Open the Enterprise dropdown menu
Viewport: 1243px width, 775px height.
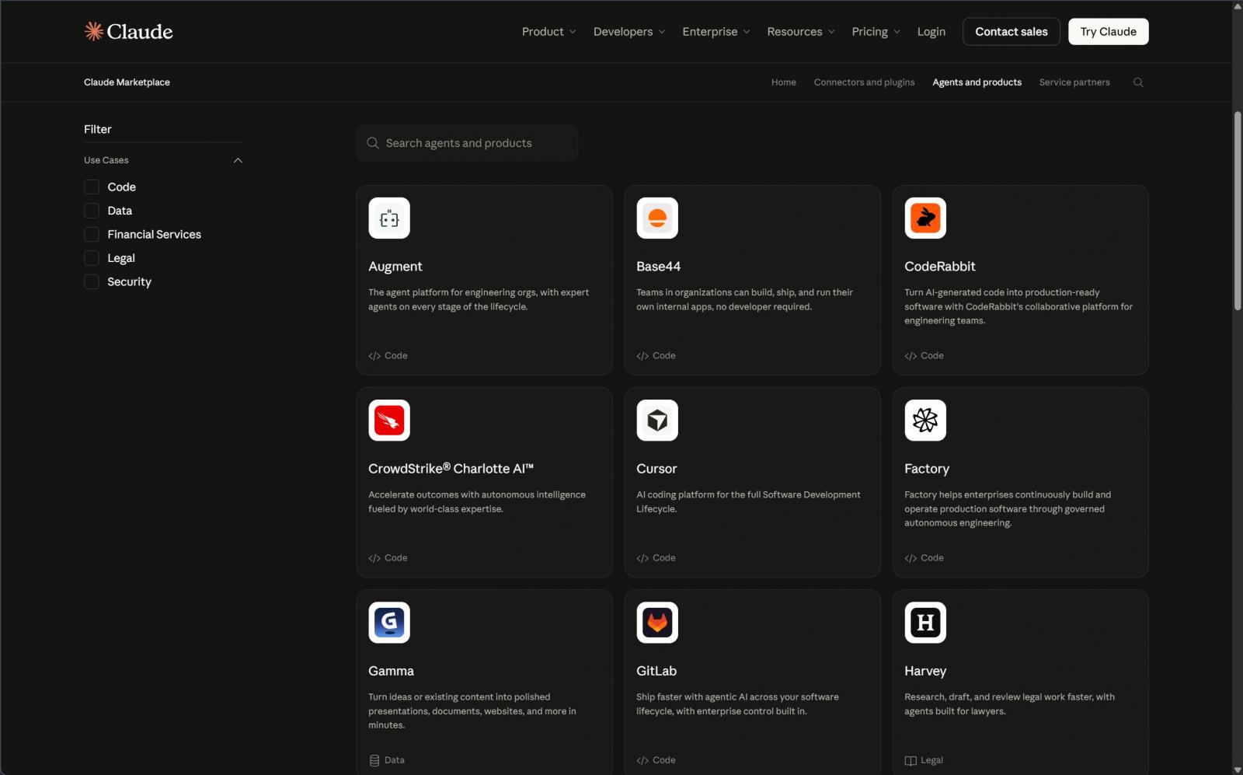tap(716, 32)
